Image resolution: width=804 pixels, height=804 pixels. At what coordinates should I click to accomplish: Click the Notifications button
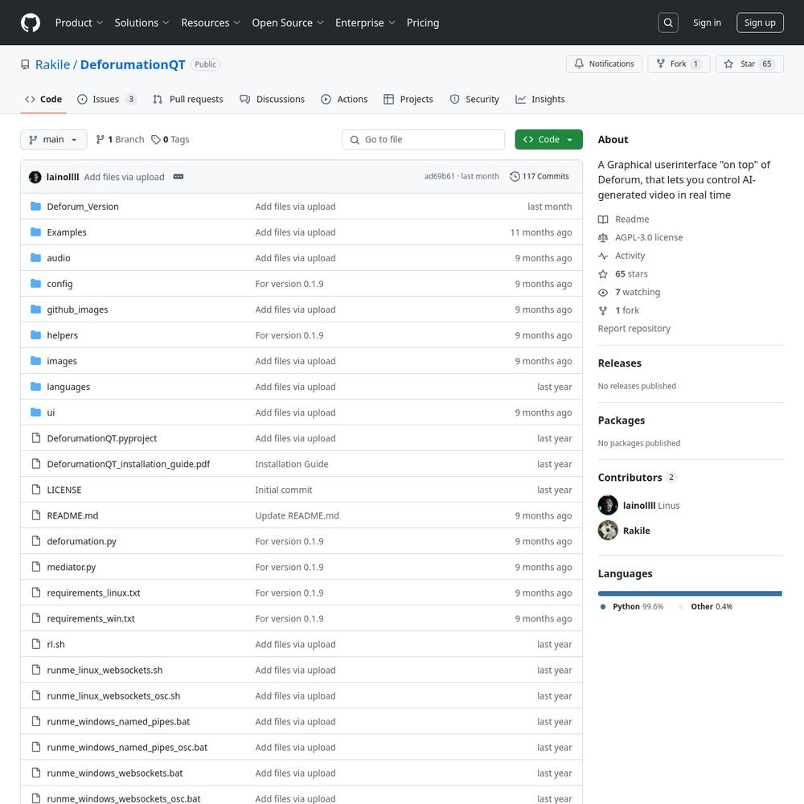[604, 64]
